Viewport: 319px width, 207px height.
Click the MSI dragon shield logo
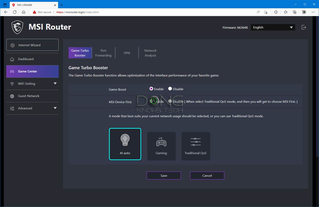click(18, 27)
